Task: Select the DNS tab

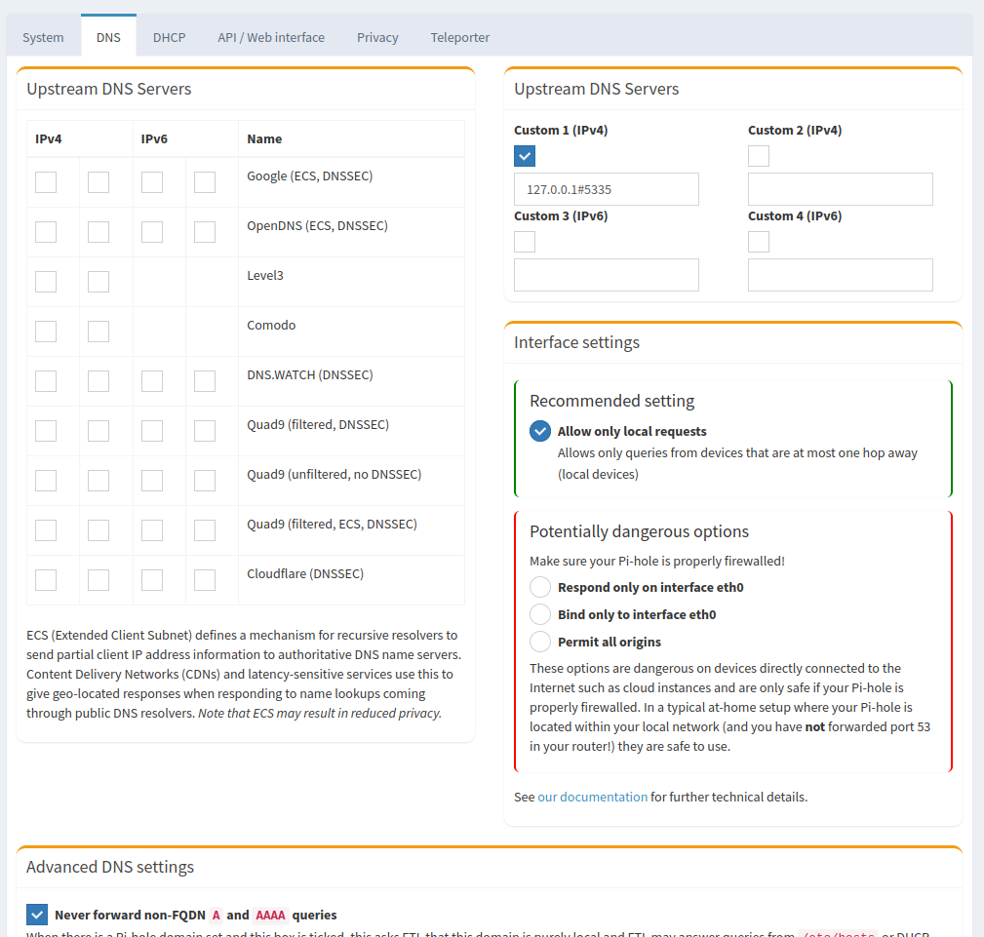Action: pyautogui.click(x=108, y=37)
